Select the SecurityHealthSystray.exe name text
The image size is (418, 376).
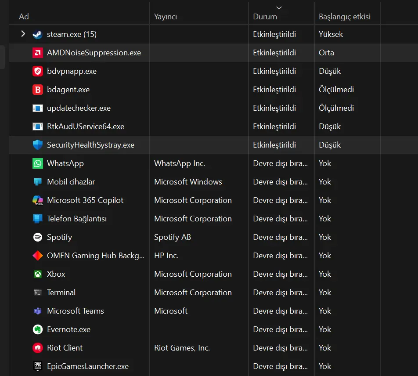pos(90,145)
